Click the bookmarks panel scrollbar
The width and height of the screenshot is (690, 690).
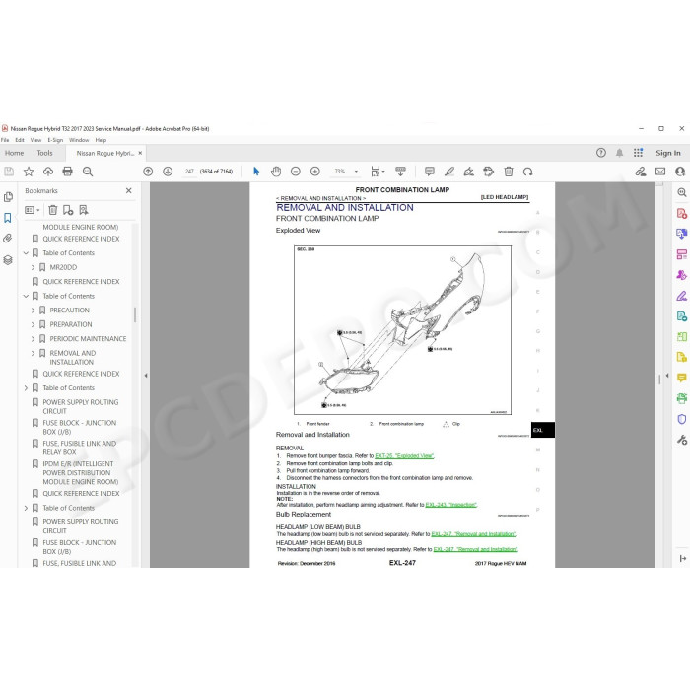(135, 314)
